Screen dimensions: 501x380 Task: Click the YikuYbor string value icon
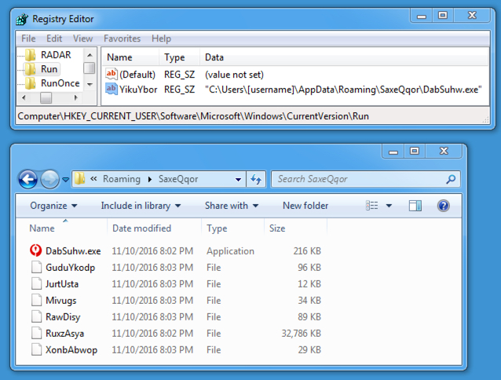click(x=112, y=89)
